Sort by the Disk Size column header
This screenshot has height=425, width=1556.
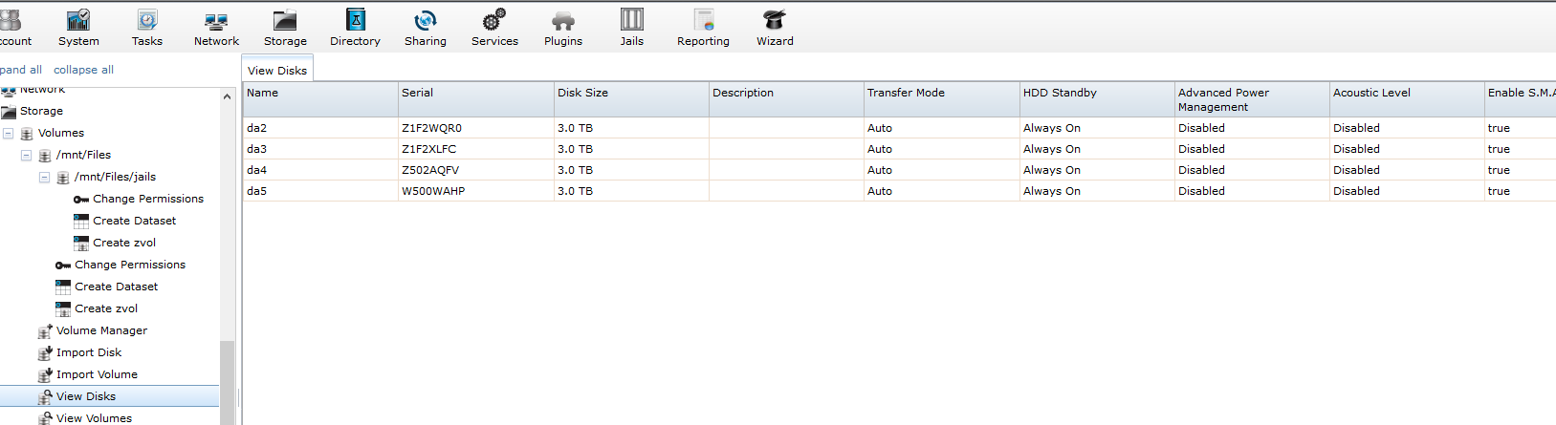pyautogui.click(x=631, y=99)
